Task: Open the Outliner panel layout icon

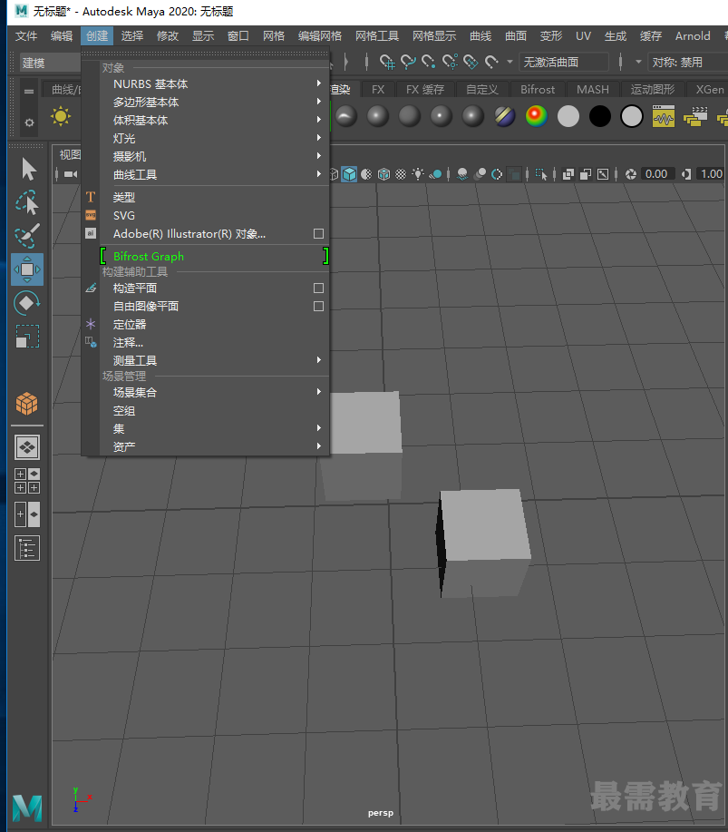Action: click(x=27, y=549)
